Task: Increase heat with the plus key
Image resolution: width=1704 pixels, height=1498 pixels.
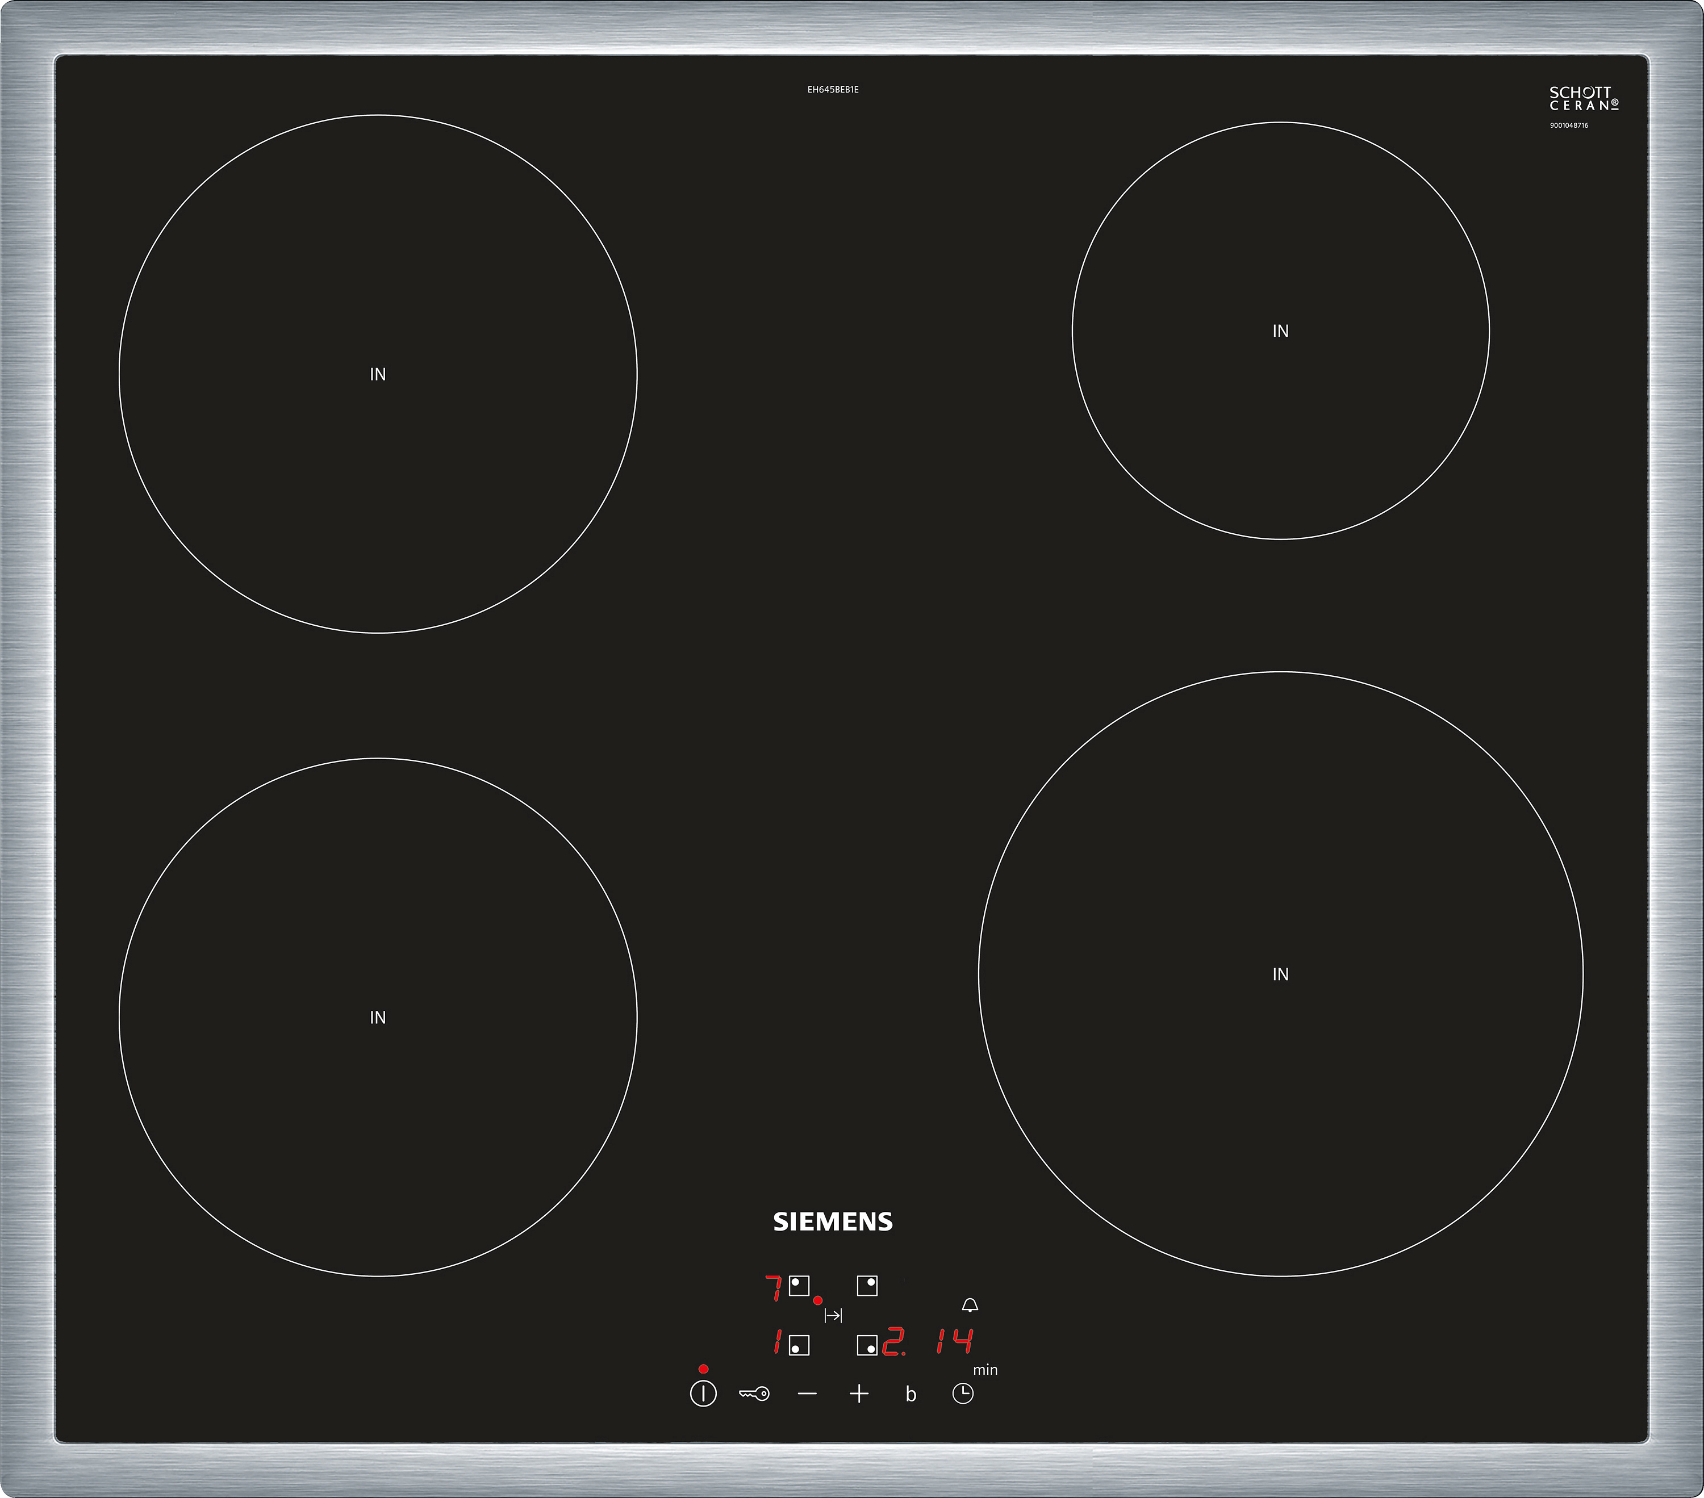Action: [x=859, y=1394]
